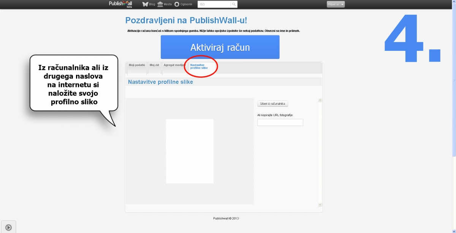Click the panel scrollbar down arrow

point(320,205)
